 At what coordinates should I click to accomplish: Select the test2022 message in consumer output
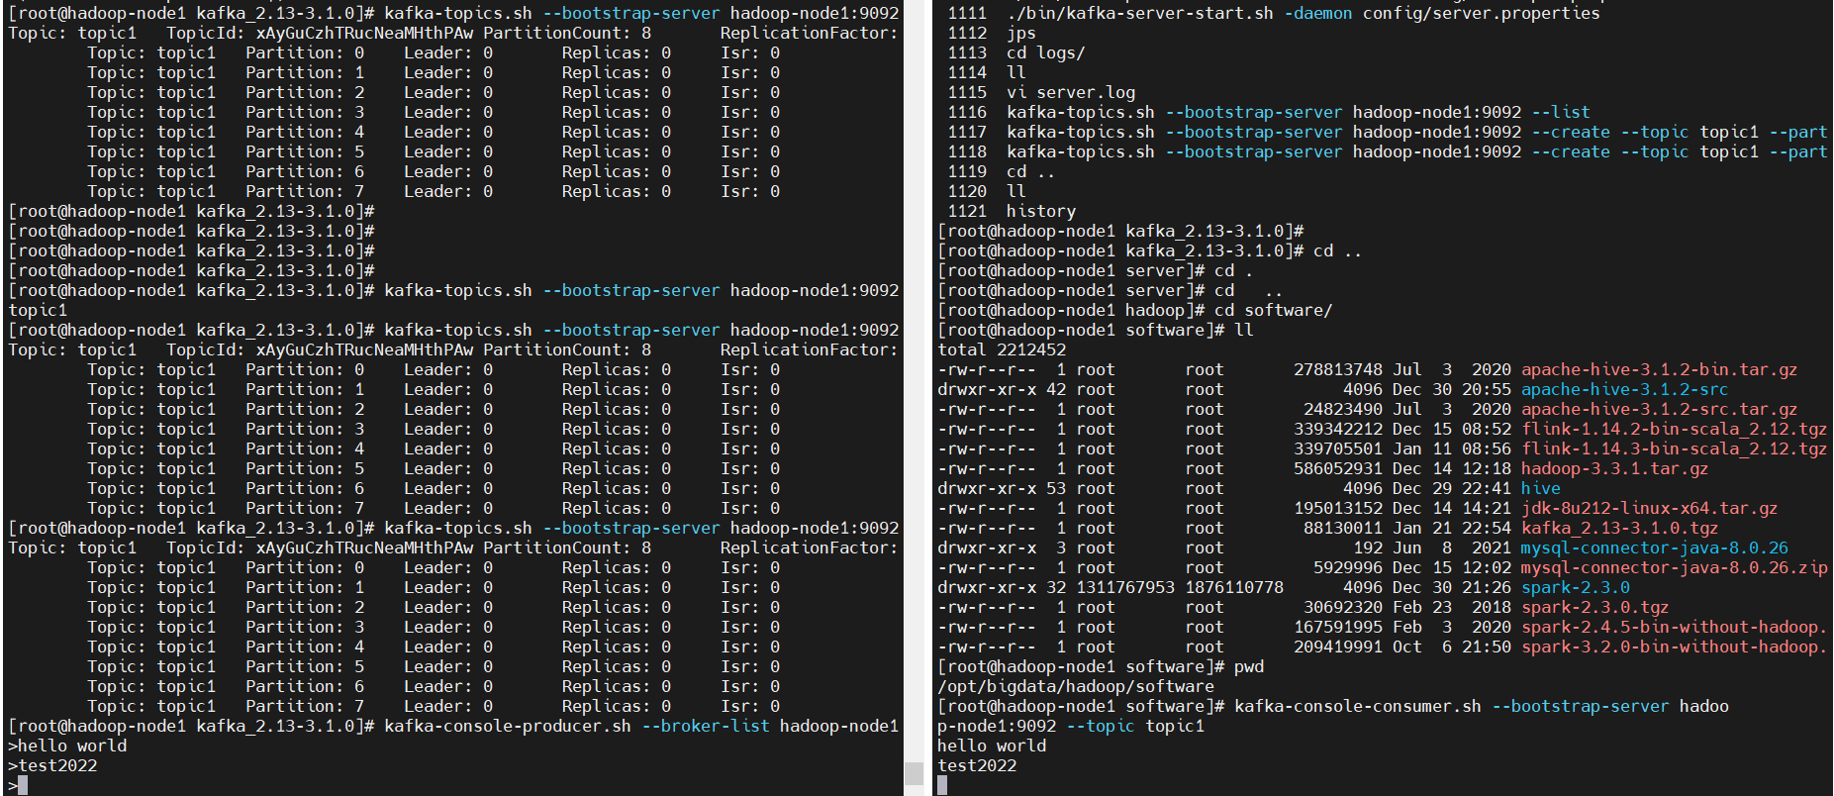tap(977, 765)
